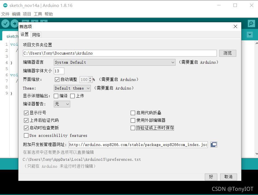The height and width of the screenshot is (195, 258).
Task: Open the 帮助 menu
Action: click(49, 14)
